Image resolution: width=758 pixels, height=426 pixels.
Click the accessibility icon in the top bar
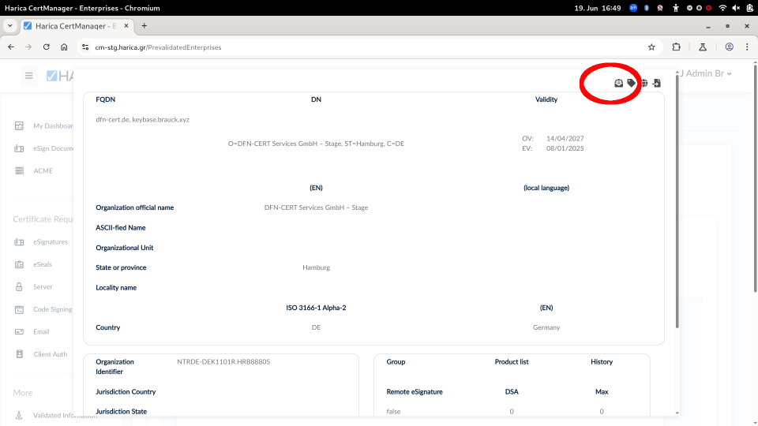click(676, 8)
